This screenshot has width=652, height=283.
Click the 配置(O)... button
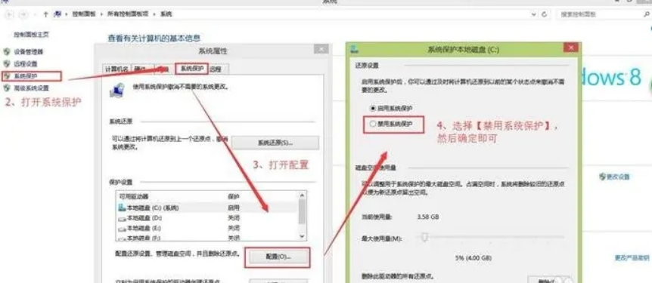pos(278,257)
